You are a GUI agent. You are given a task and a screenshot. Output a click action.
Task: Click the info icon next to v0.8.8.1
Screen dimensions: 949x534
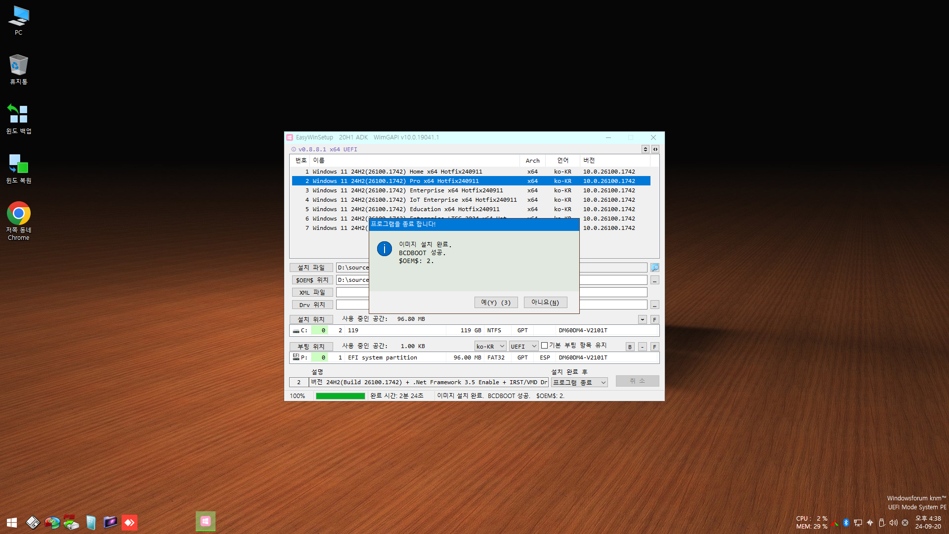pos(294,149)
